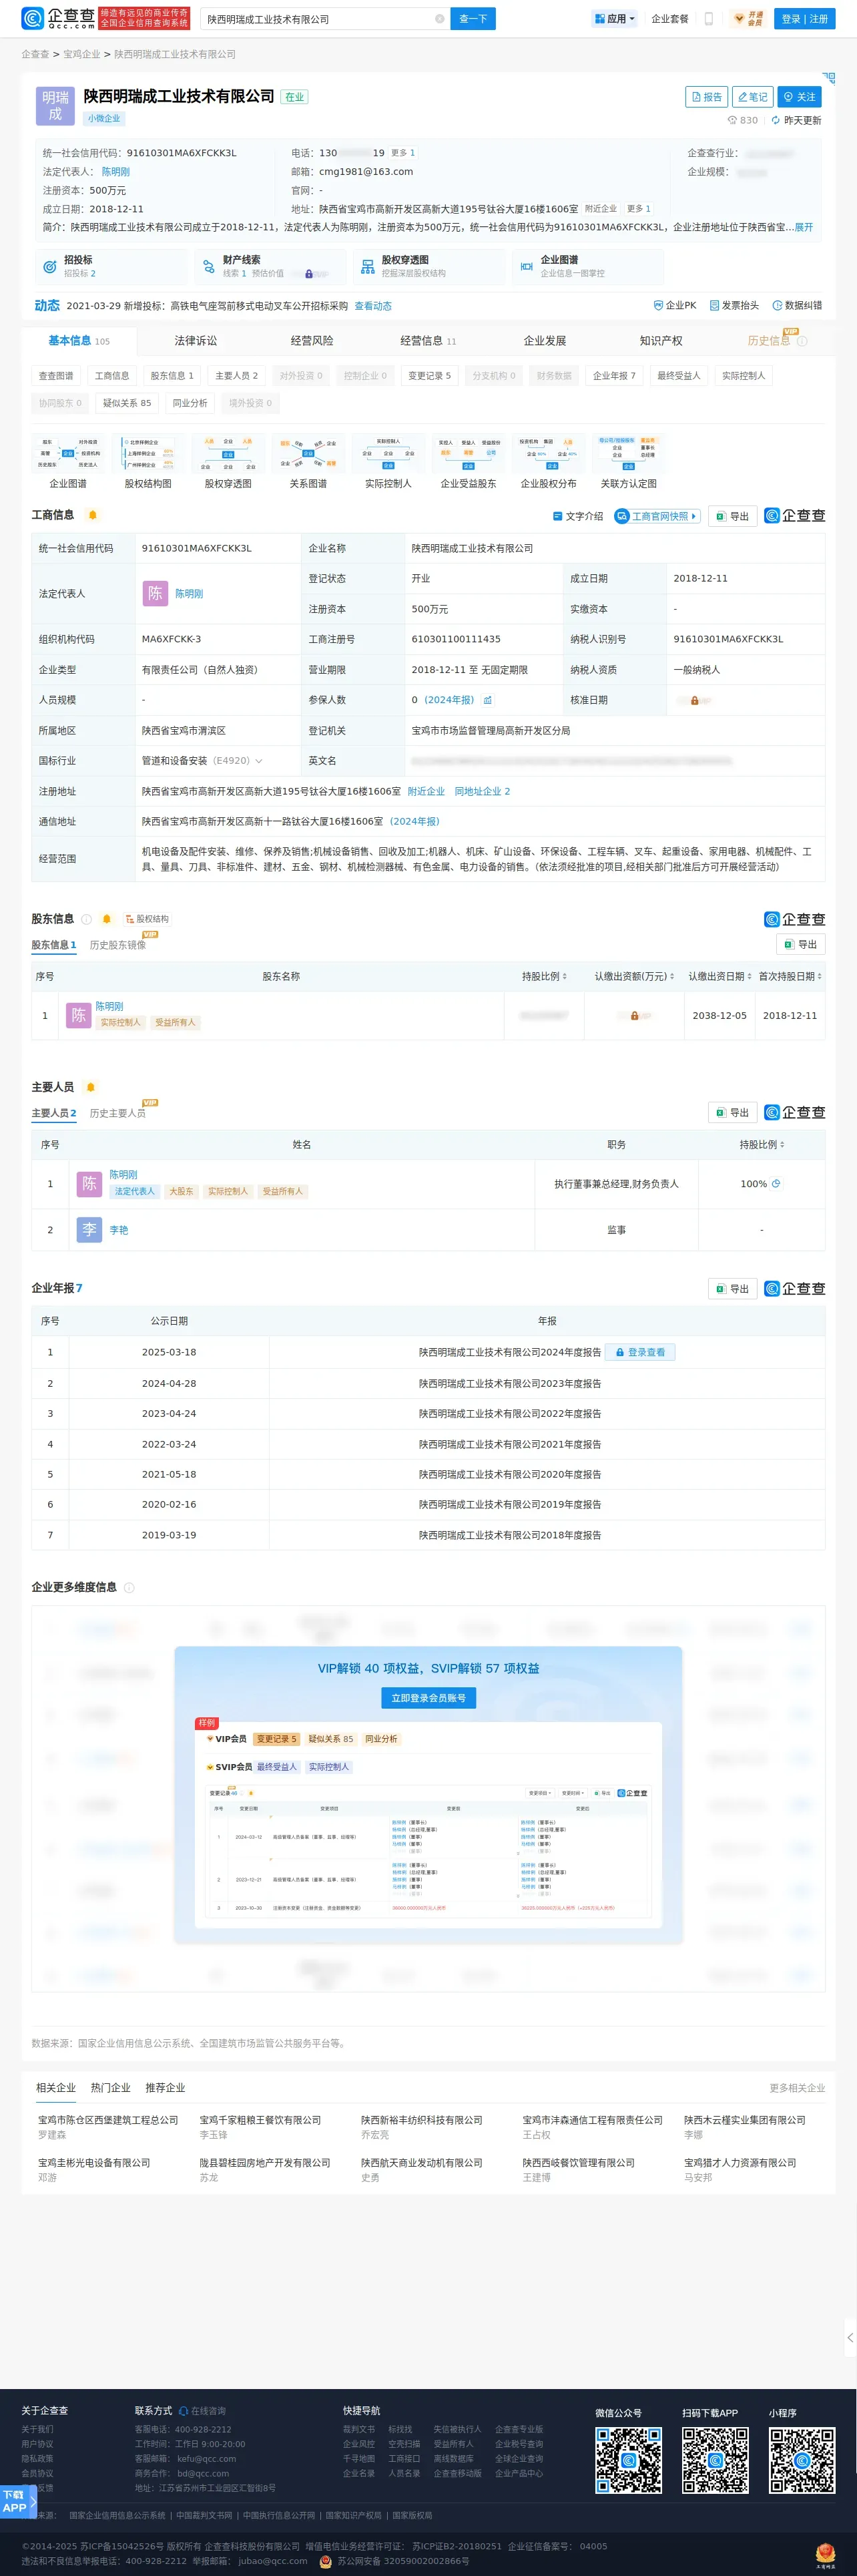The height and width of the screenshot is (2576, 857).
Task: Click 登录查看 for the 2024 annual report
Action: coord(640,1352)
